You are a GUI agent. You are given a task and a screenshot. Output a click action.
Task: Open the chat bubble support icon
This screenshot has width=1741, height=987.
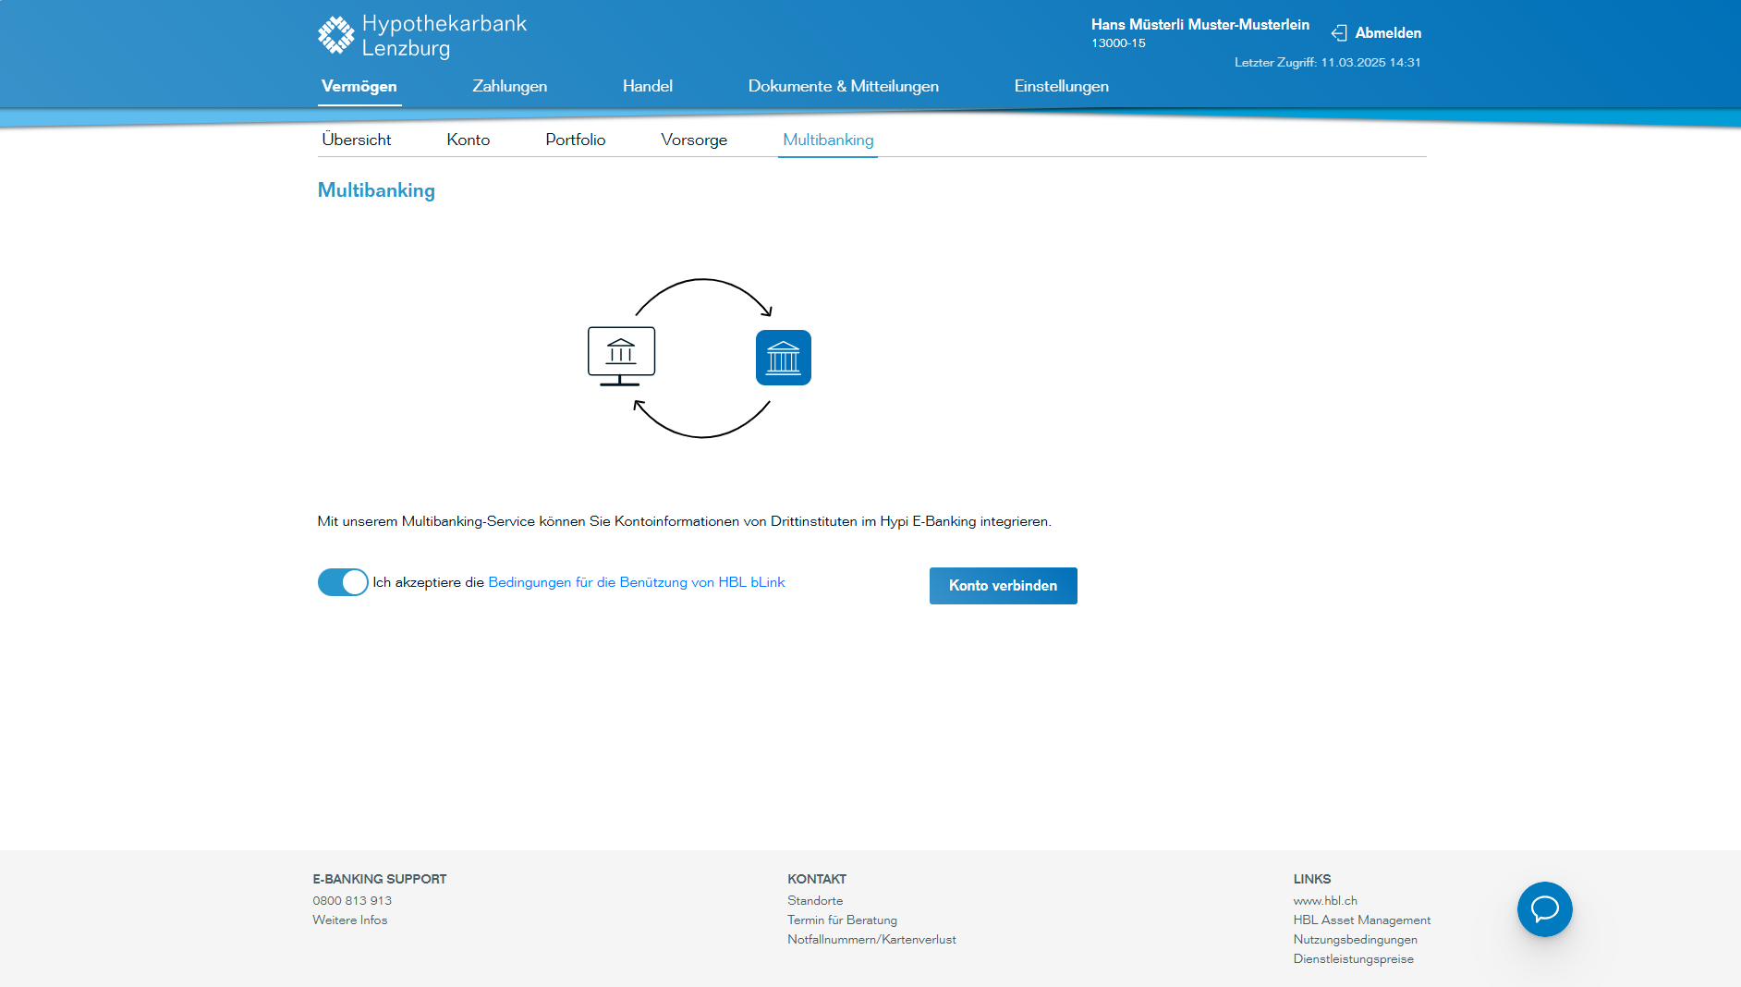(1544, 909)
